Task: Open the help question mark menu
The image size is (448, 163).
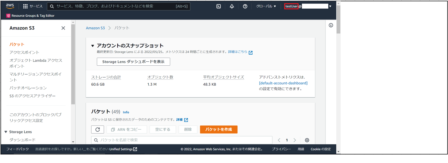Action: (245, 6)
